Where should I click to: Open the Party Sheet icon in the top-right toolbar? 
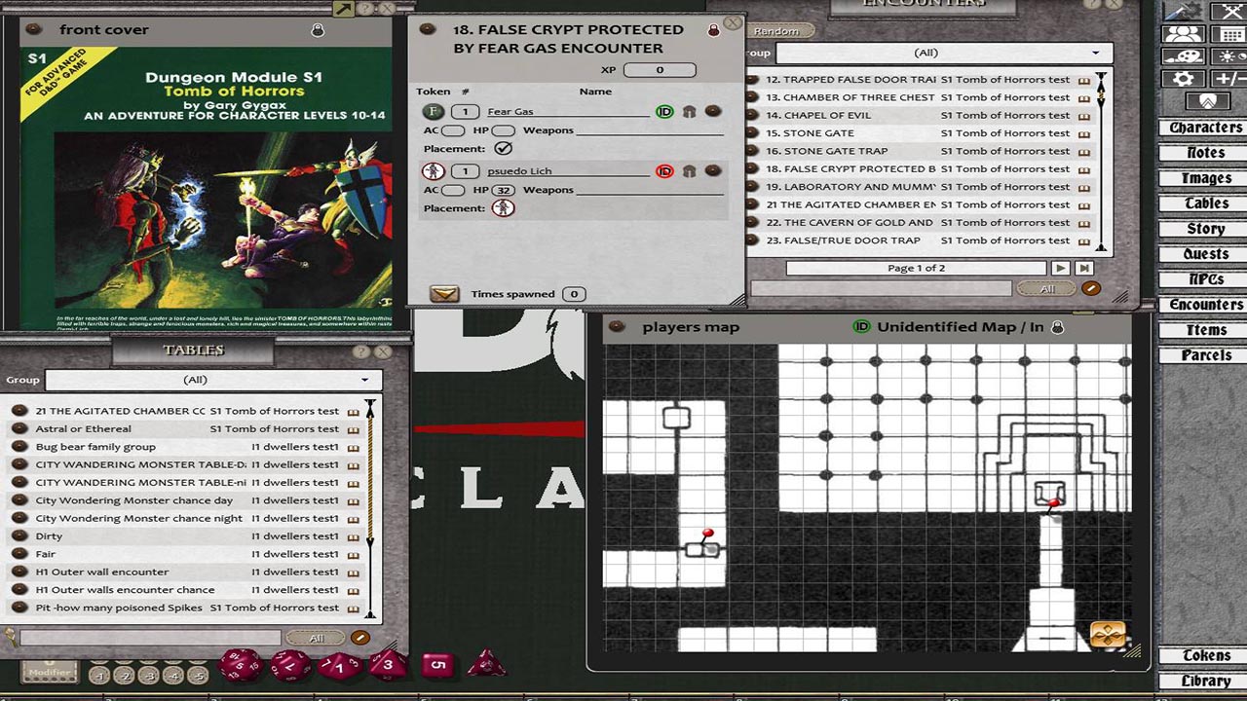pos(1184,34)
